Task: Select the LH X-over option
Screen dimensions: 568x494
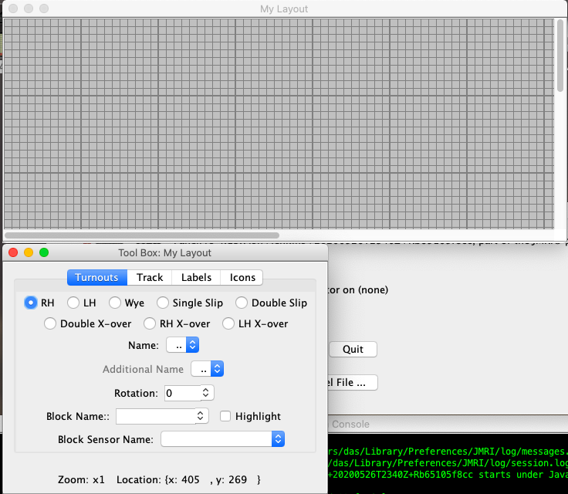Action: click(x=228, y=323)
